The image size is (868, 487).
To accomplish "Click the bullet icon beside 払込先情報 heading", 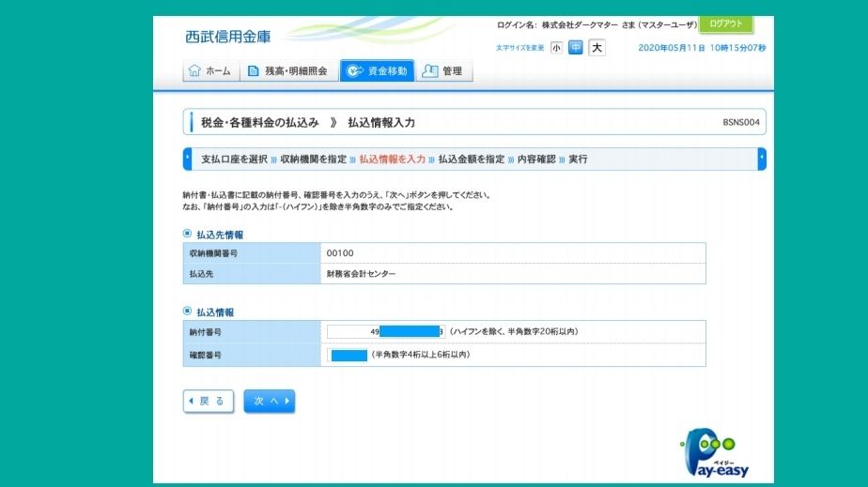I will [187, 235].
